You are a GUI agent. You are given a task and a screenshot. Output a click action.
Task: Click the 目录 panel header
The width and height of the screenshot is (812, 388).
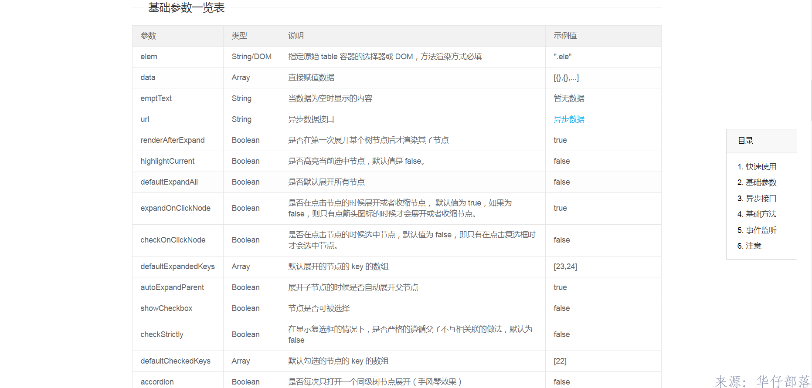coord(745,141)
